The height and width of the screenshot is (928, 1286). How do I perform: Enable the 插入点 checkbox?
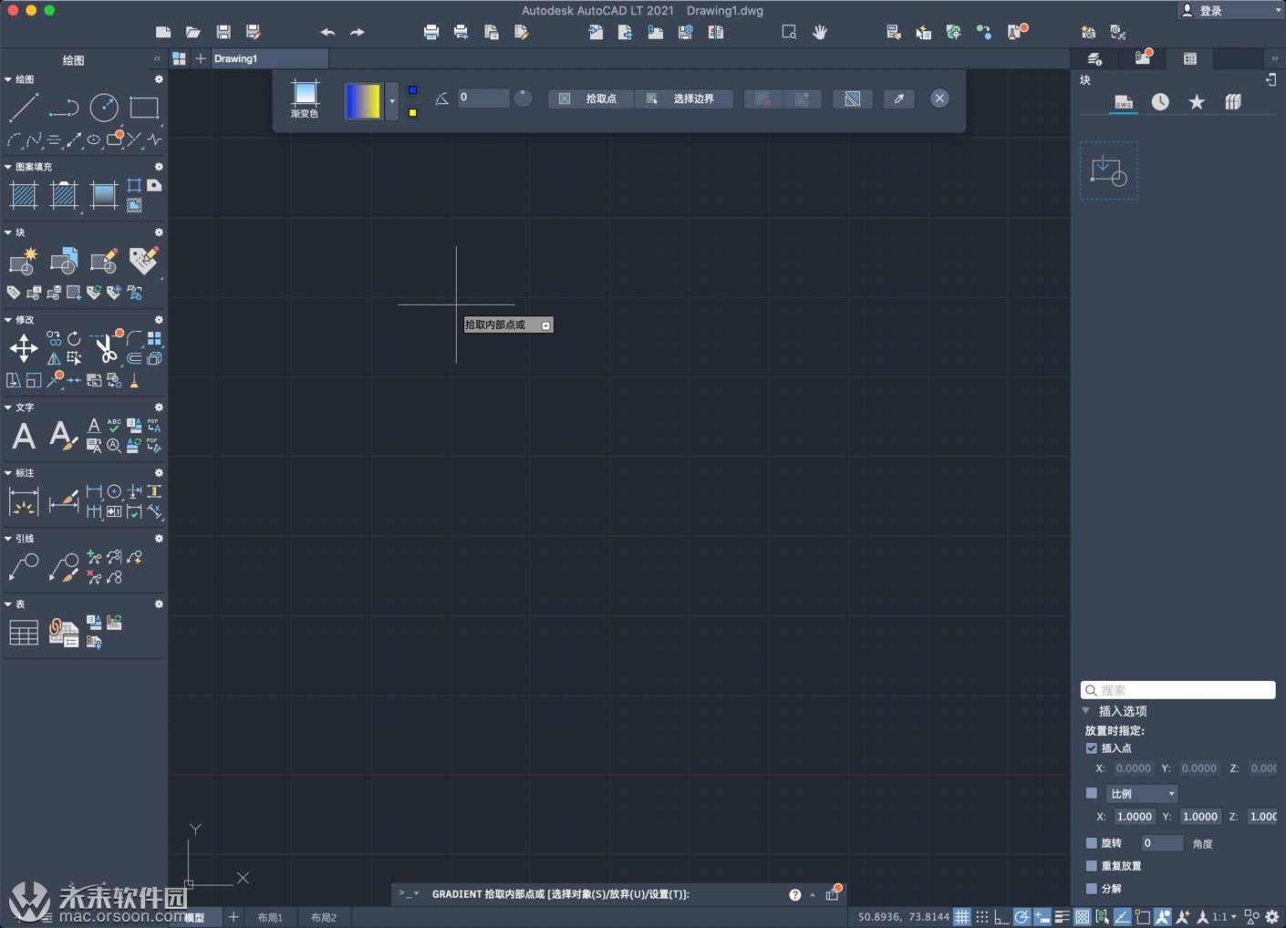click(1092, 748)
